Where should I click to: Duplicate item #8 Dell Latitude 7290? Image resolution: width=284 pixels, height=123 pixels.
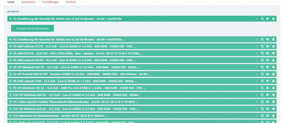click(x=262, y=81)
